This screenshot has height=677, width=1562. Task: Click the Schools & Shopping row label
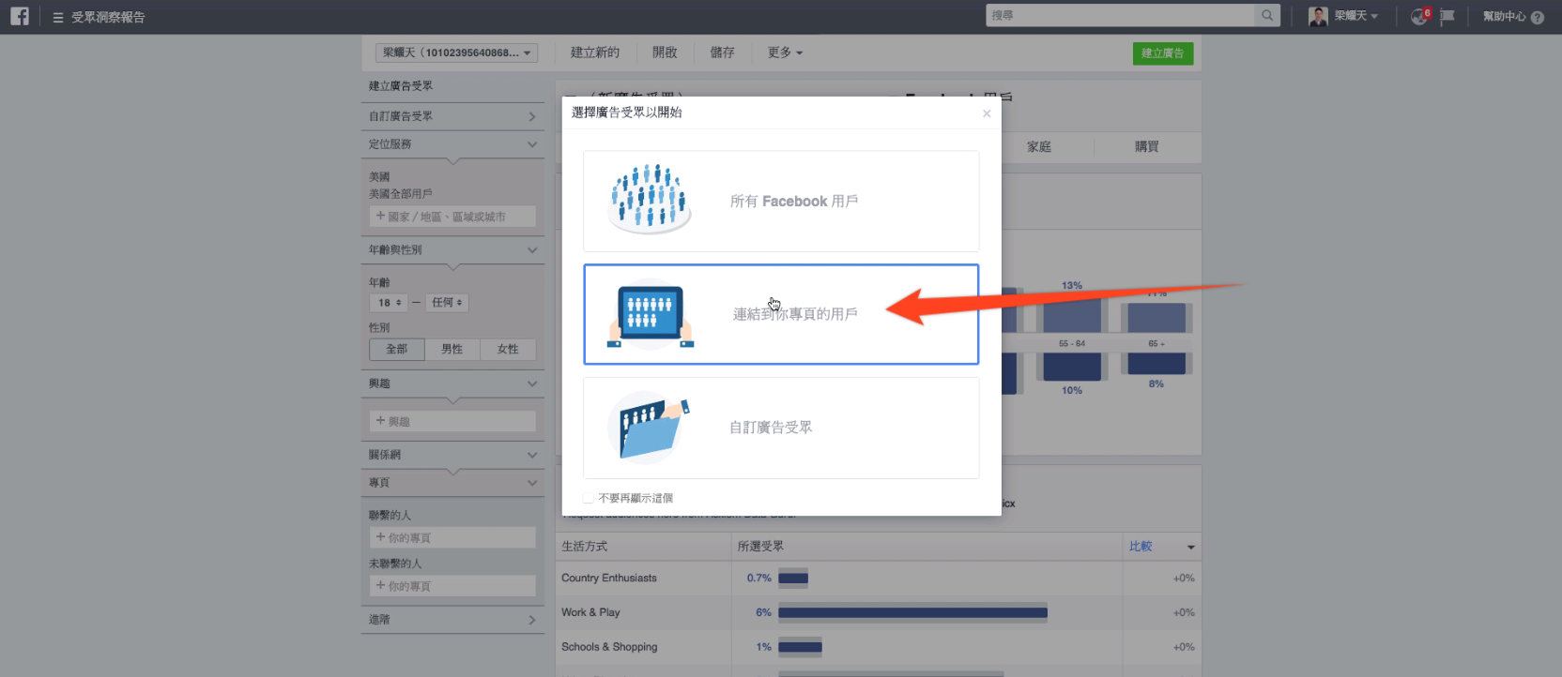coord(609,647)
